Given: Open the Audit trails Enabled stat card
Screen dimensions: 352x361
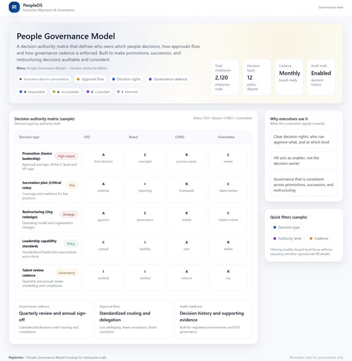Looking at the screenshot, I should (x=321, y=77).
